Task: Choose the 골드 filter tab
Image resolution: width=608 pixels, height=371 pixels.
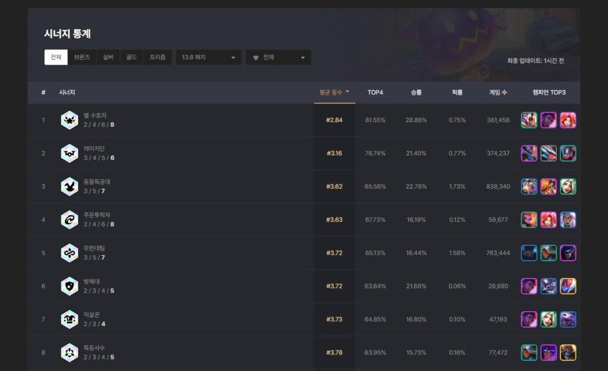Action: coord(131,57)
